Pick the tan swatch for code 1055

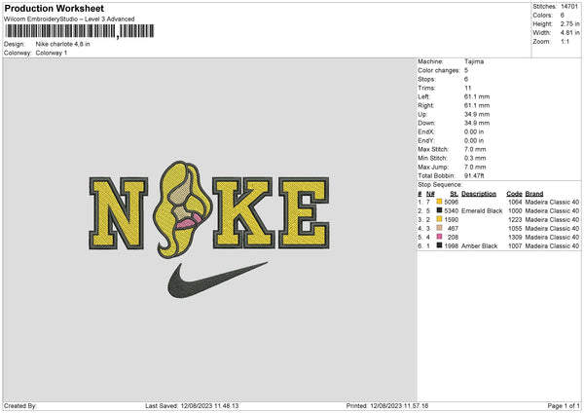pyautogui.click(x=439, y=228)
